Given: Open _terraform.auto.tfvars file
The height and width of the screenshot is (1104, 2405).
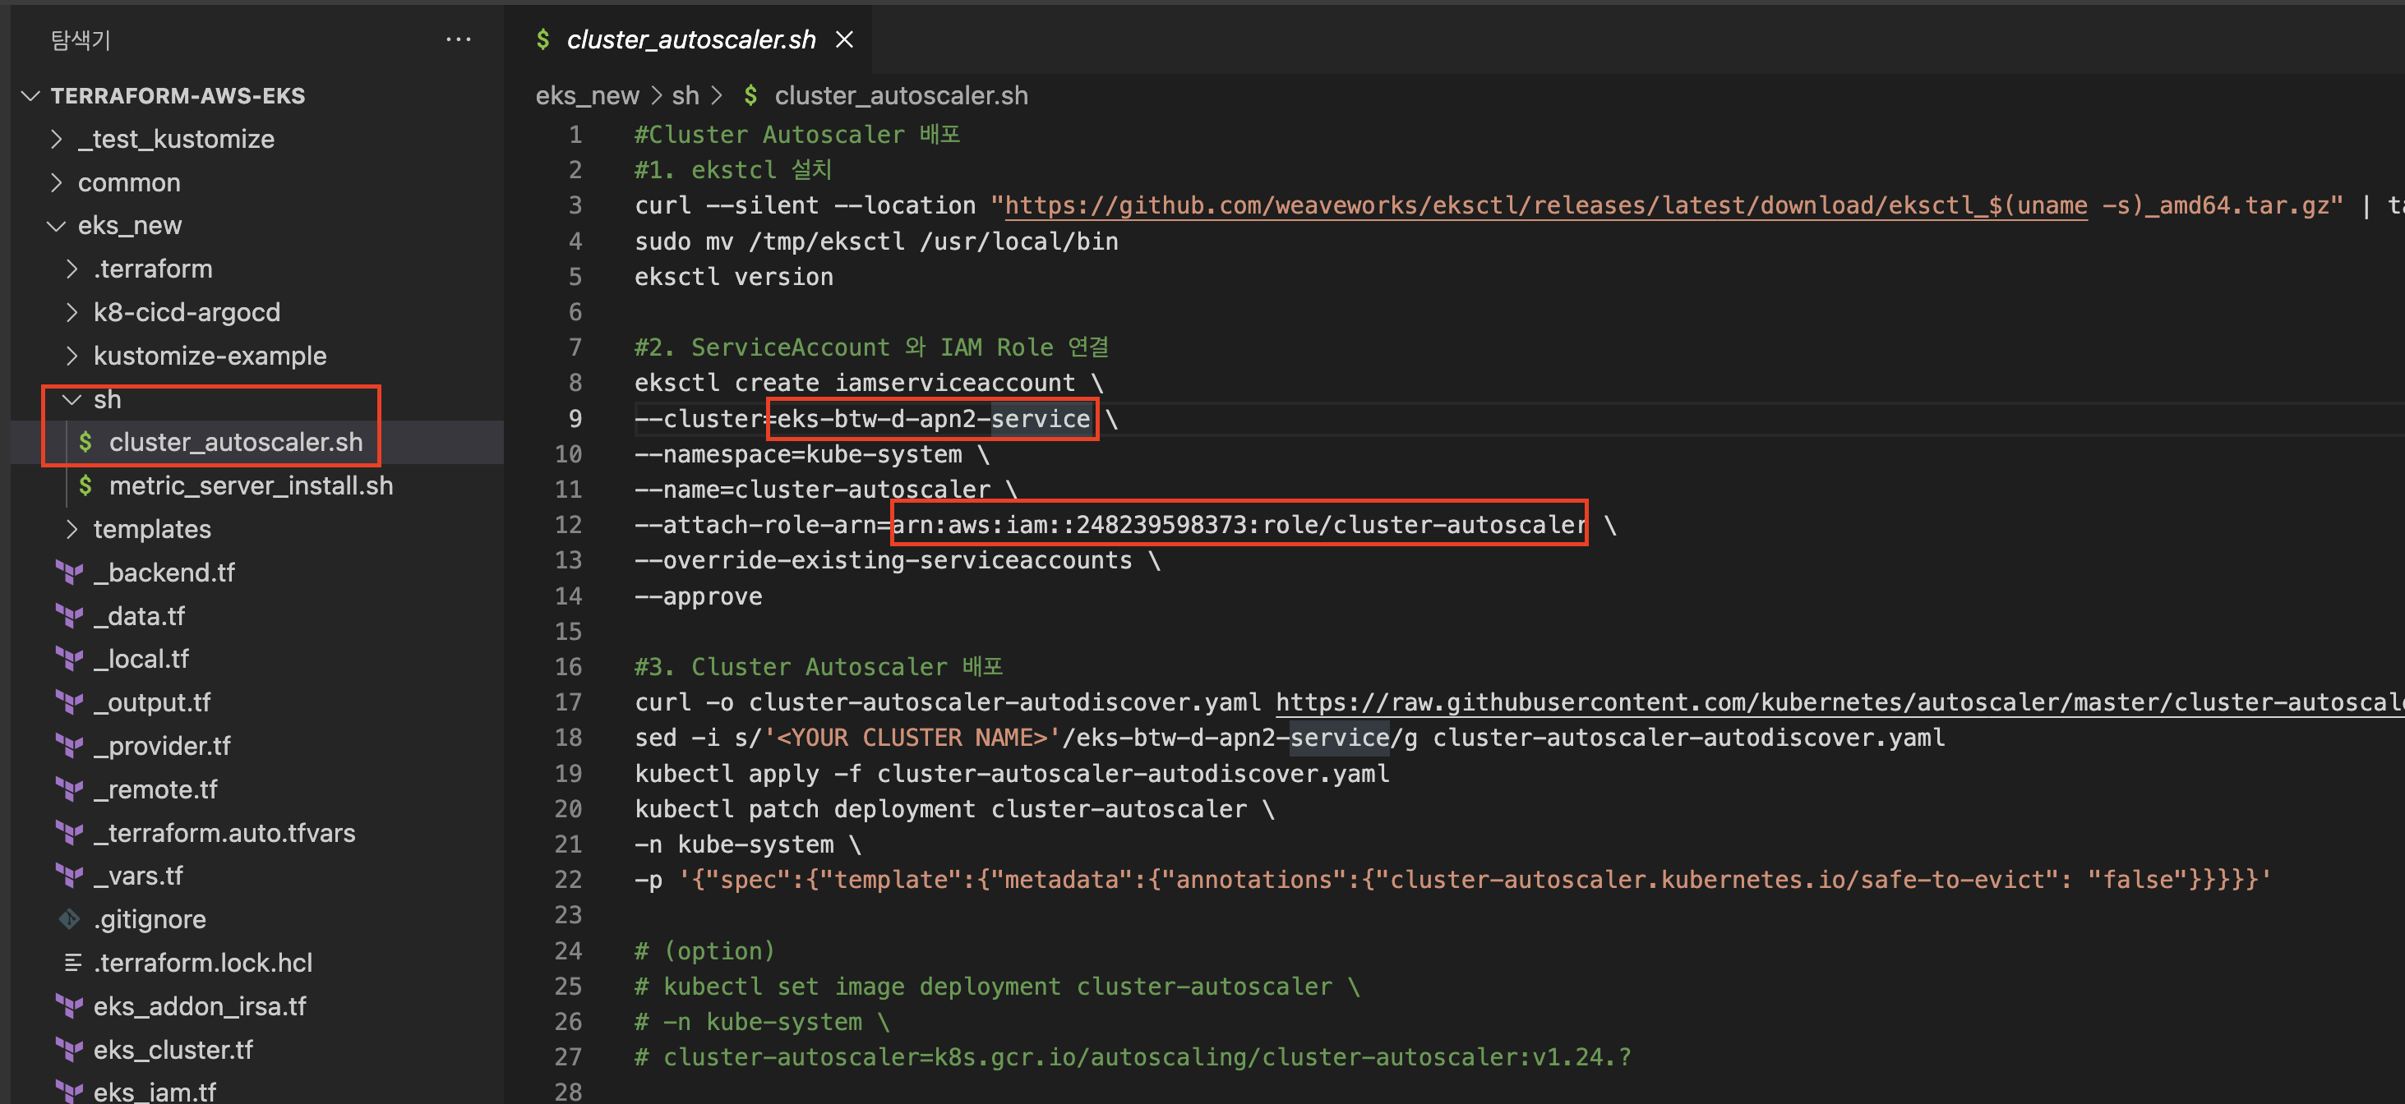Looking at the screenshot, I should [224, 832].
